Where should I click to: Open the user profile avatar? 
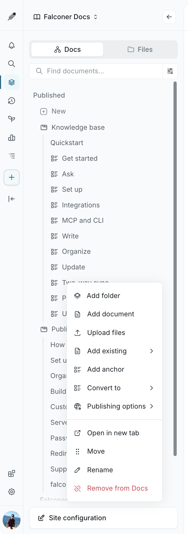click(x=12, y=520)
